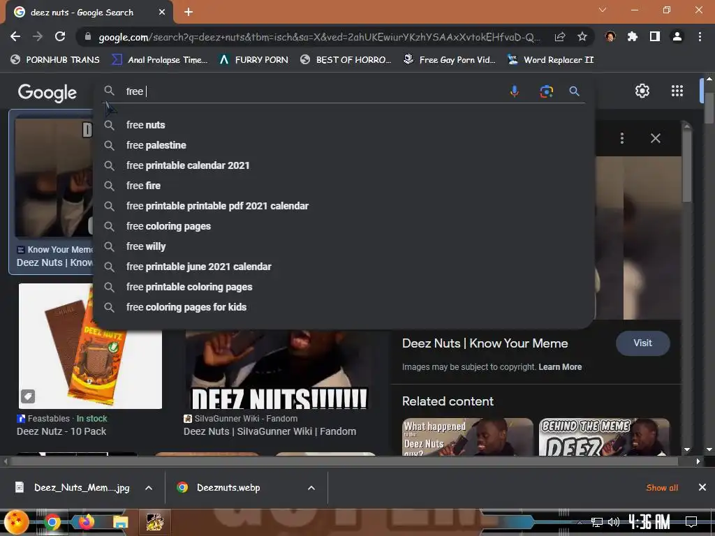The width and height of the screenshot is (715, 536).
Task: Open Deez Nutz - 10 Pack result title
Action: click(61, 431)
